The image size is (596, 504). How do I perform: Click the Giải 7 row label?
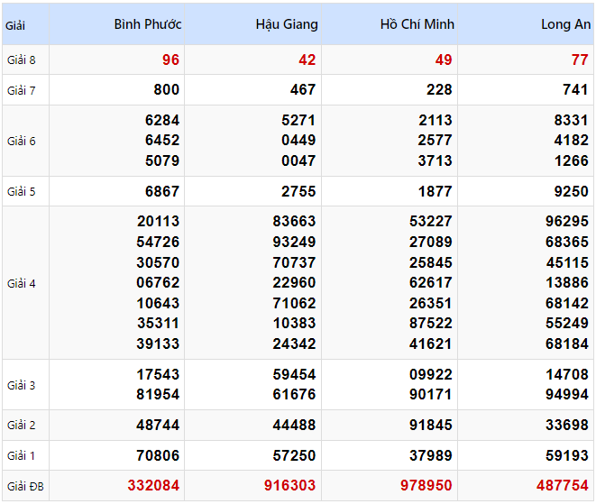tap(21, 90)
